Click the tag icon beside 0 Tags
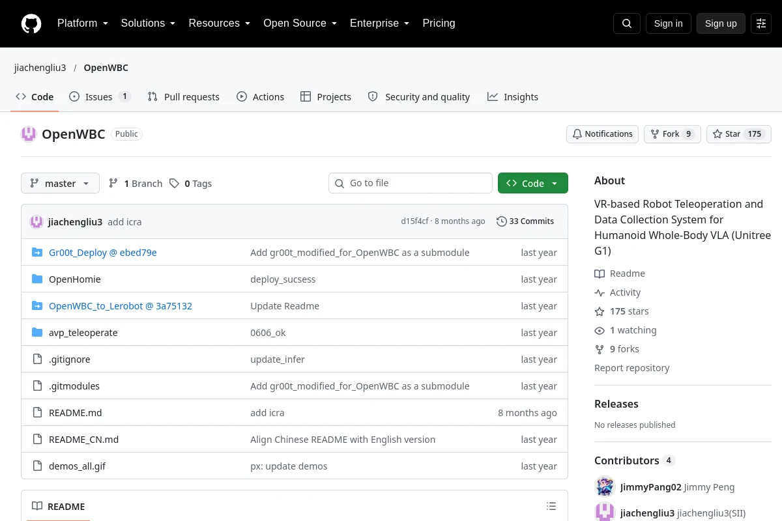The image size is (782, 521). click(x=174, y=184)
